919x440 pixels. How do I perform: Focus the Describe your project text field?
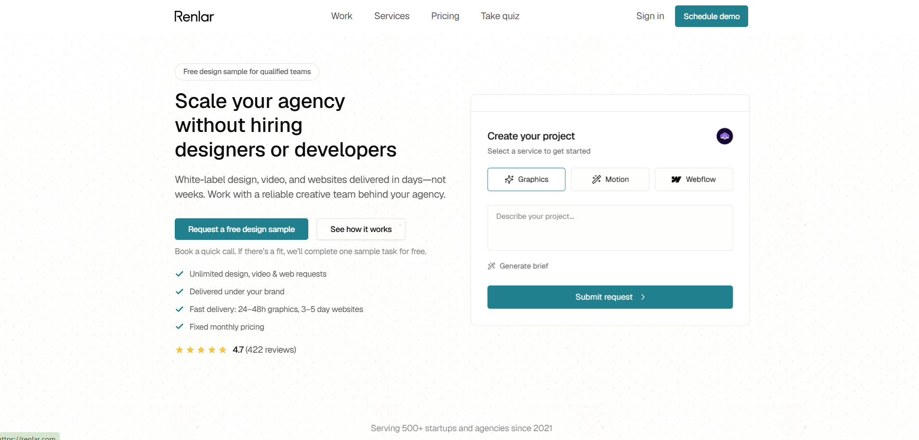[610, 228]
